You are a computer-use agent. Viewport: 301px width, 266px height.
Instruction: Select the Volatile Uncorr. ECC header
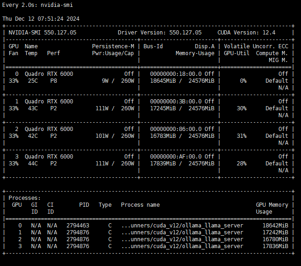click(x=256, y=46)
